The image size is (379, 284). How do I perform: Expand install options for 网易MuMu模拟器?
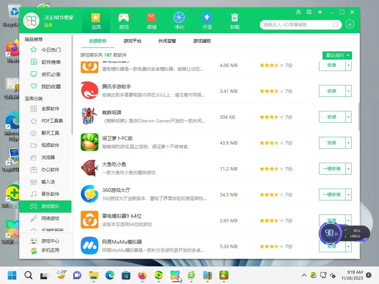point(348,247)
